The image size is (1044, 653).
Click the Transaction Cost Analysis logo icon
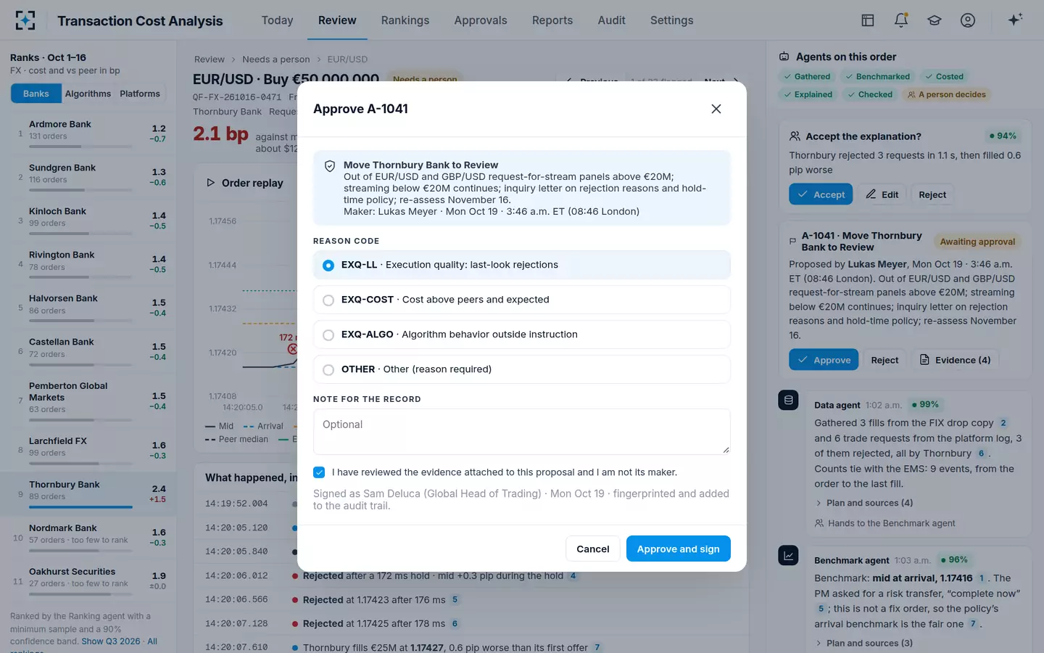(x=25, y=20)
